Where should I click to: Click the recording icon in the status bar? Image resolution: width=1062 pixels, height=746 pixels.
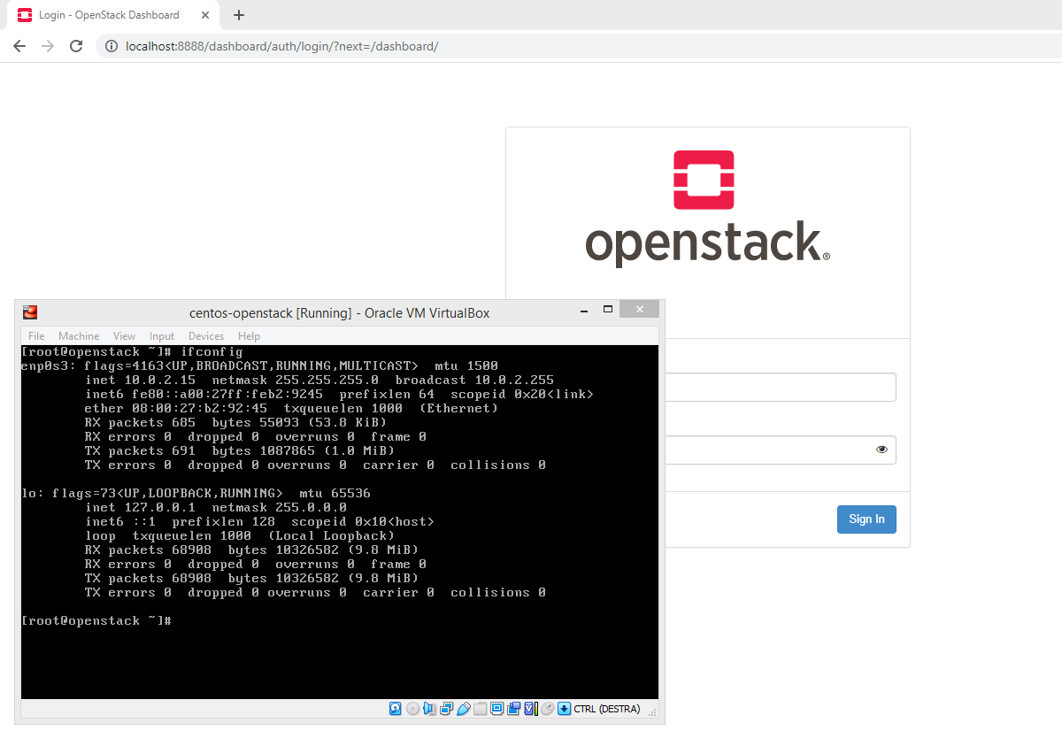tap(513, 708)
